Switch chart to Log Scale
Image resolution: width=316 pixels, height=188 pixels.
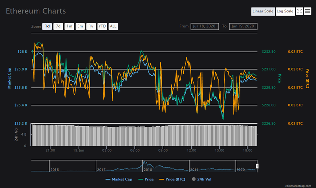tap(285, 11)
